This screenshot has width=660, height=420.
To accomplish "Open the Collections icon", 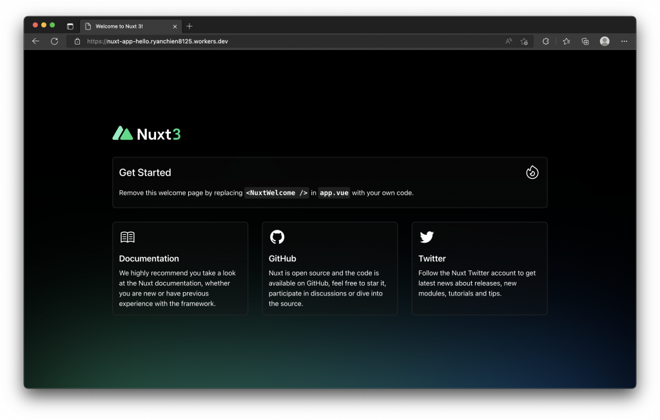I will coord(585,41).
